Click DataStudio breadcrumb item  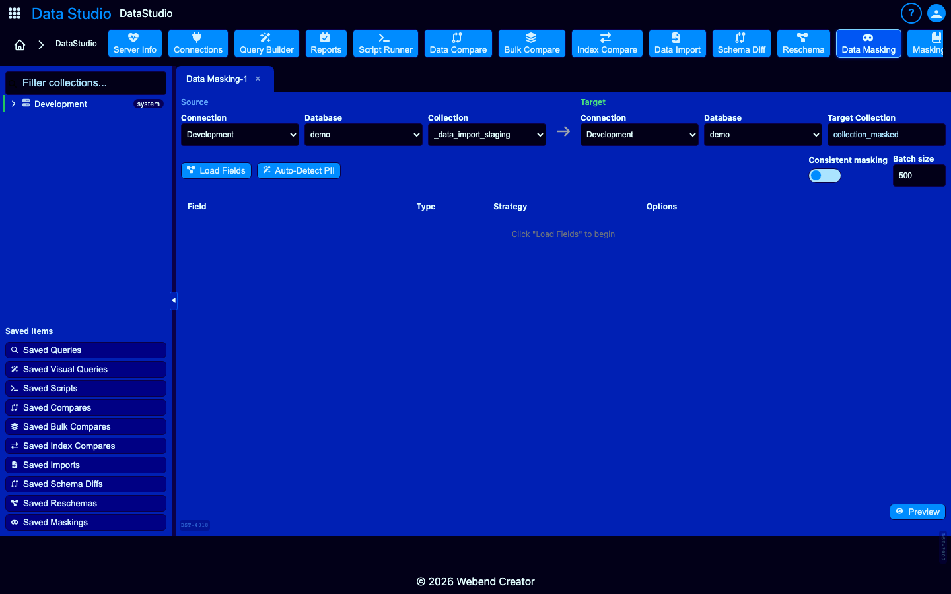76,44
